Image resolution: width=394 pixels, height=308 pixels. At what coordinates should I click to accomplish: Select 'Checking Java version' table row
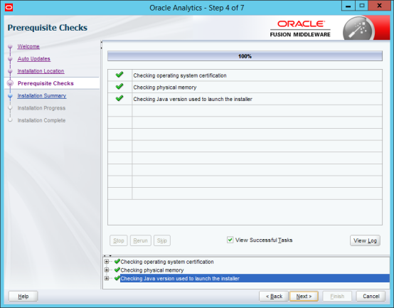[245, 99]
